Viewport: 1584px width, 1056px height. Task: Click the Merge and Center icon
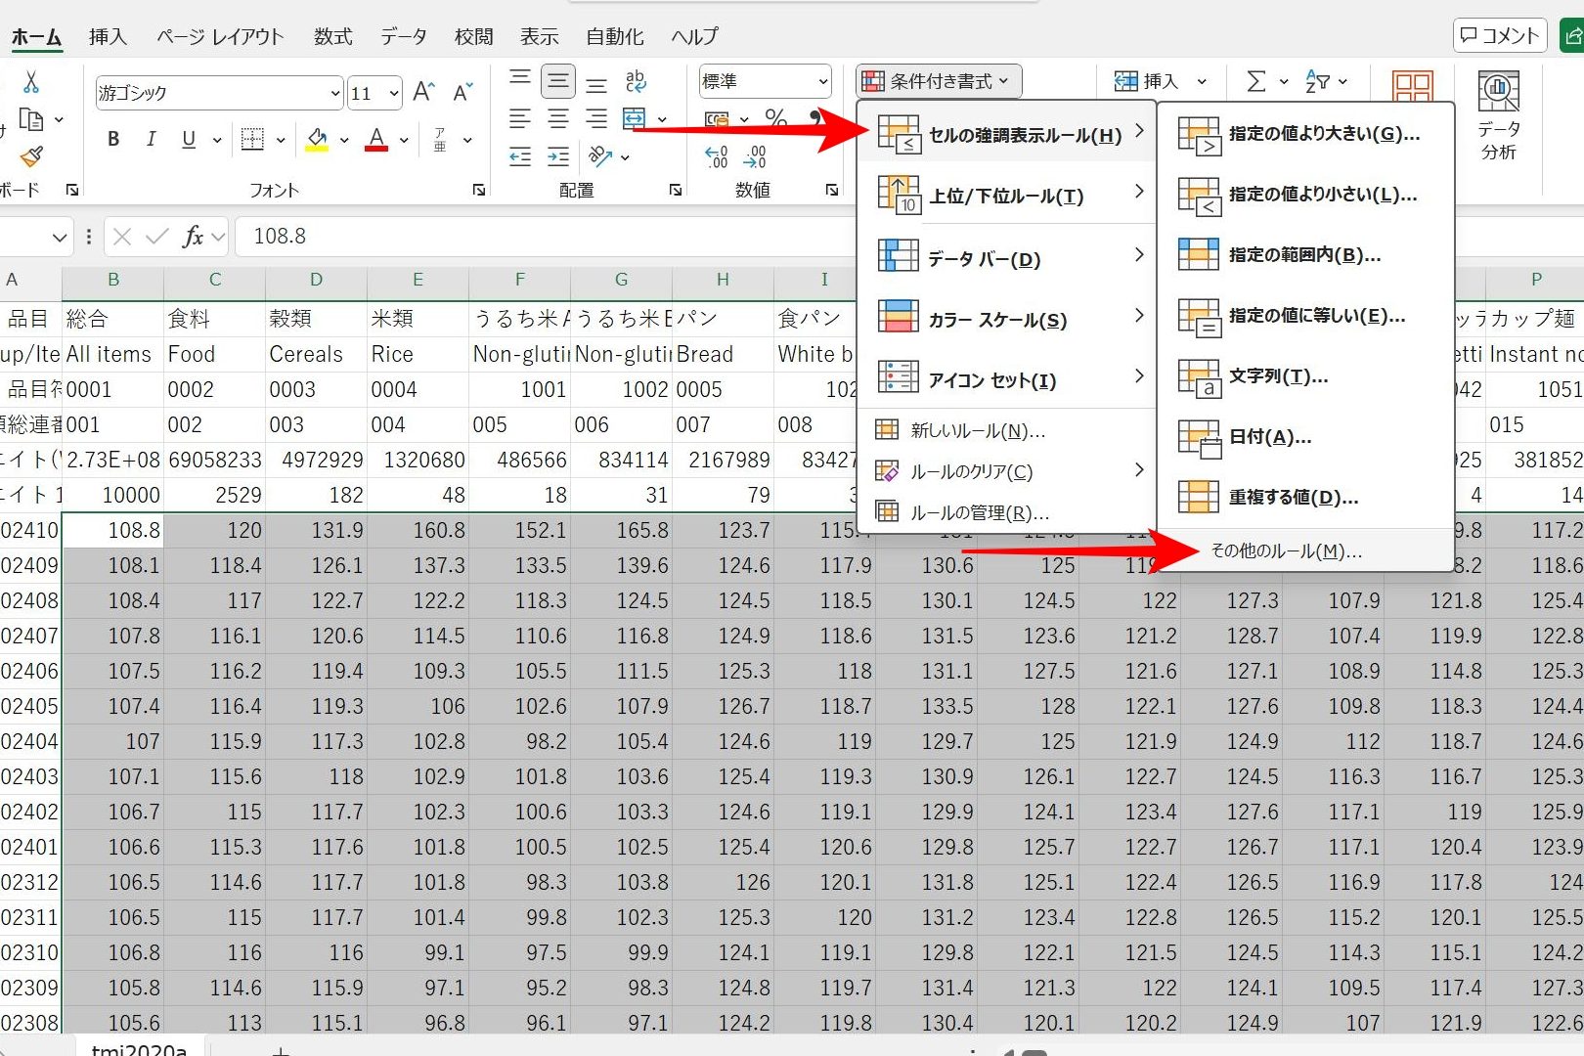(635, 118)
